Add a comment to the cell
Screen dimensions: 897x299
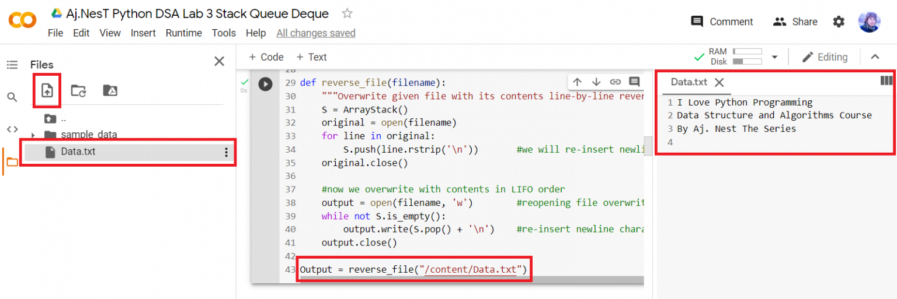(634, 82)
